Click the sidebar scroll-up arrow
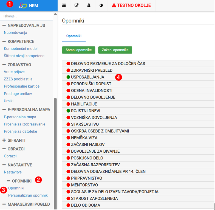The width and height of the screenshot is (215, 210). [55, 14]
